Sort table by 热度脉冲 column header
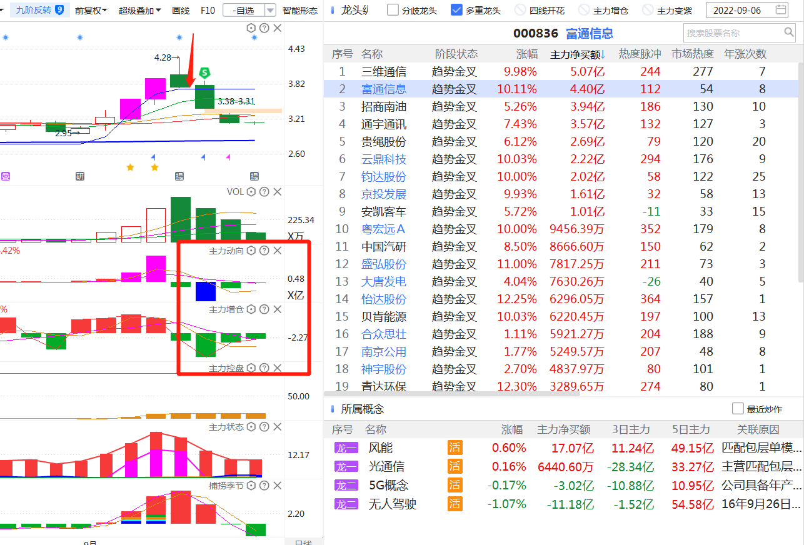The width and height of the screenshot is (804, 545). click(x=640, y=54)
